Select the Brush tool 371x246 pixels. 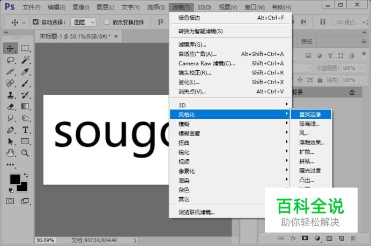(25, 83)
